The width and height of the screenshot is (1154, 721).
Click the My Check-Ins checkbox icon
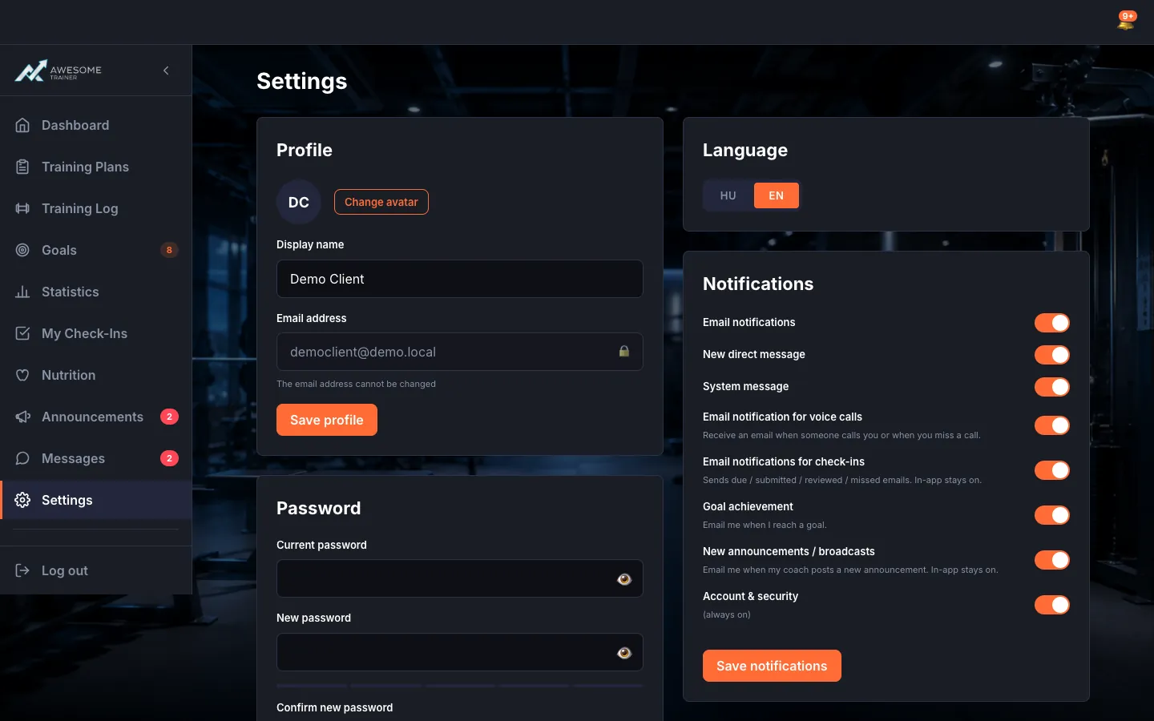(22, 333)
